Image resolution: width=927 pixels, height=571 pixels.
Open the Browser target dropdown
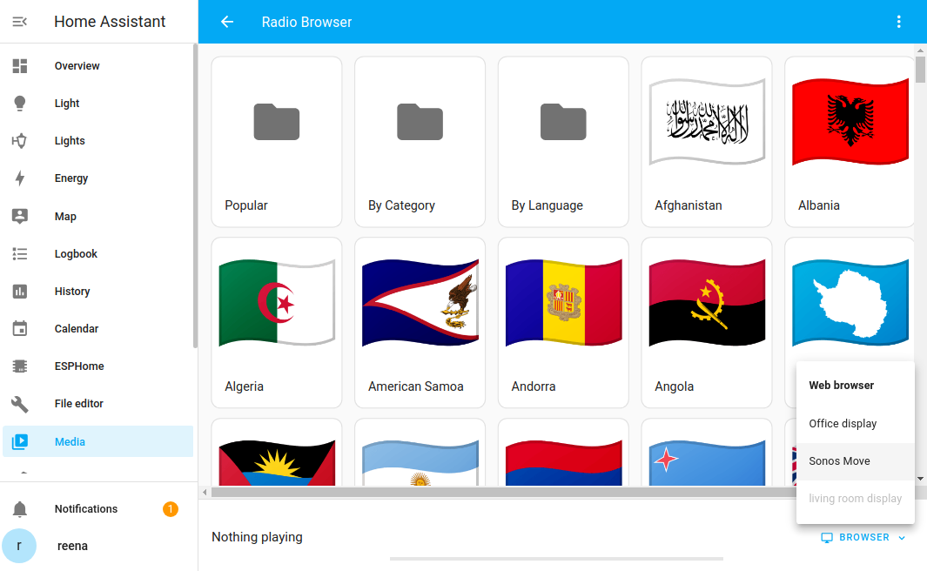point(863,537)
